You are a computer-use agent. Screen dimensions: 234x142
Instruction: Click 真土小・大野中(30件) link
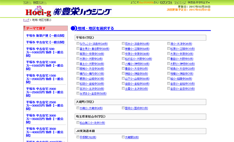tap(92, 64)
